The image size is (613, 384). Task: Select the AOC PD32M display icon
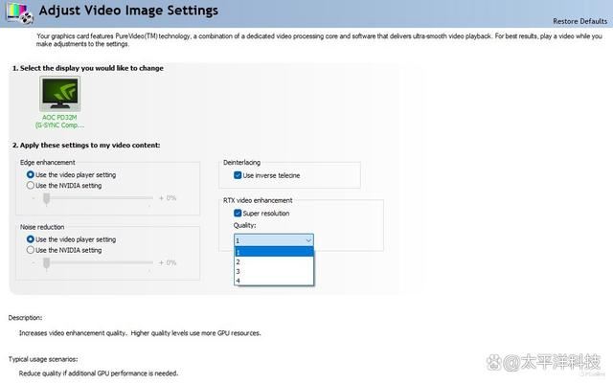[x=60, y=95]
